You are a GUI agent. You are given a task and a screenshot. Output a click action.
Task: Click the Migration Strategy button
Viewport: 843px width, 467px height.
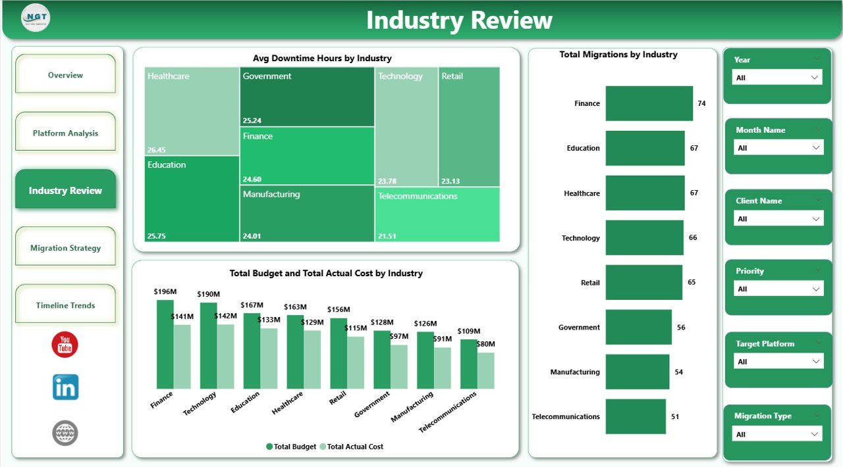coord(65,248)
